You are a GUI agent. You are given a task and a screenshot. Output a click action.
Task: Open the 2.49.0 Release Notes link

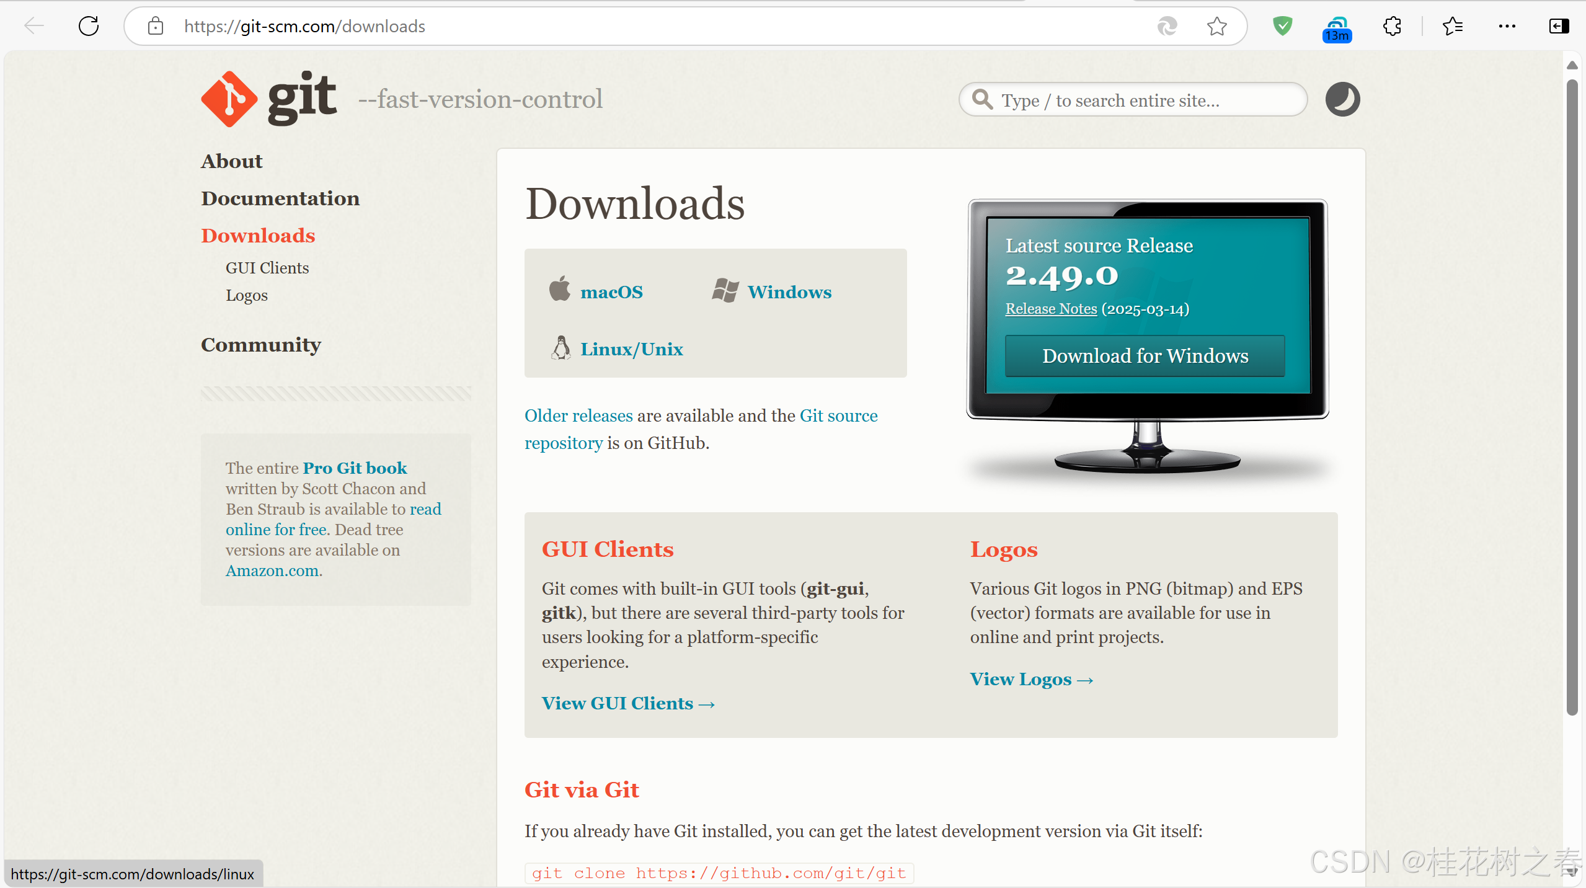pyautogui.click(x=1051, y=309)
